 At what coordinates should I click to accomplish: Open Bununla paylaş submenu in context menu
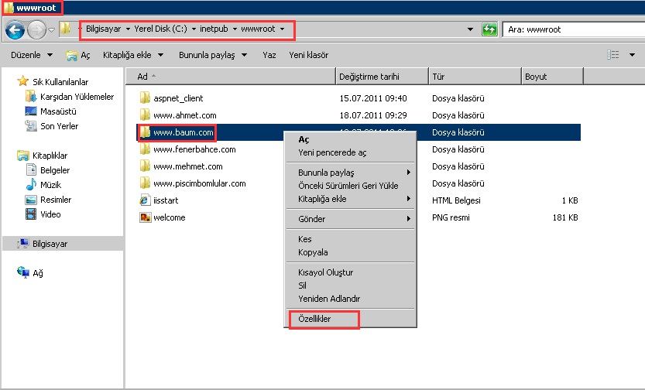pyautogui.click(x=350, y=173)
